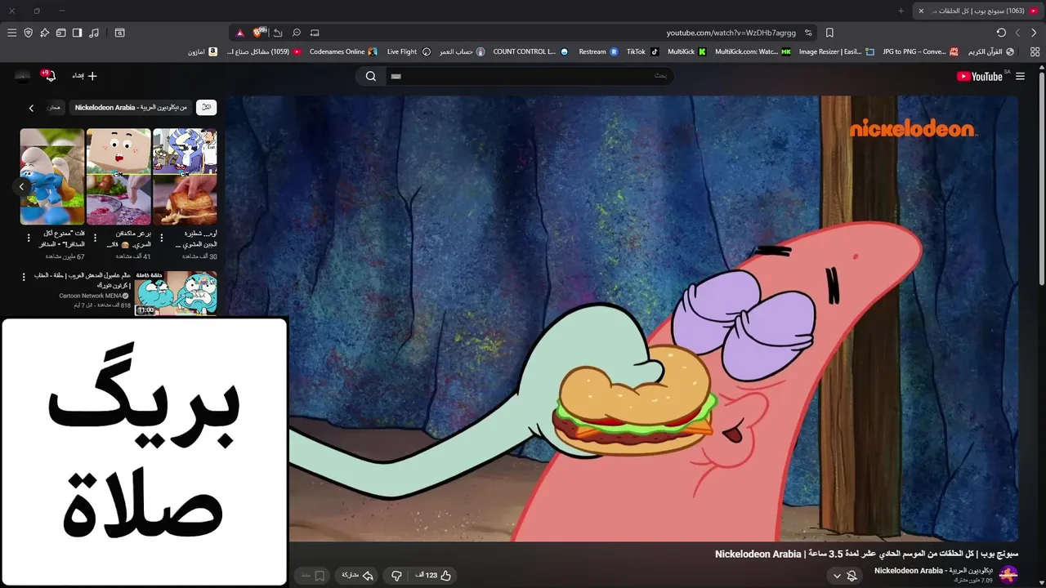Bookmark this page with the bookmark icon
Image resolution: width=1046 pixels, height=588 pixels.
click(x=829, y=33)
